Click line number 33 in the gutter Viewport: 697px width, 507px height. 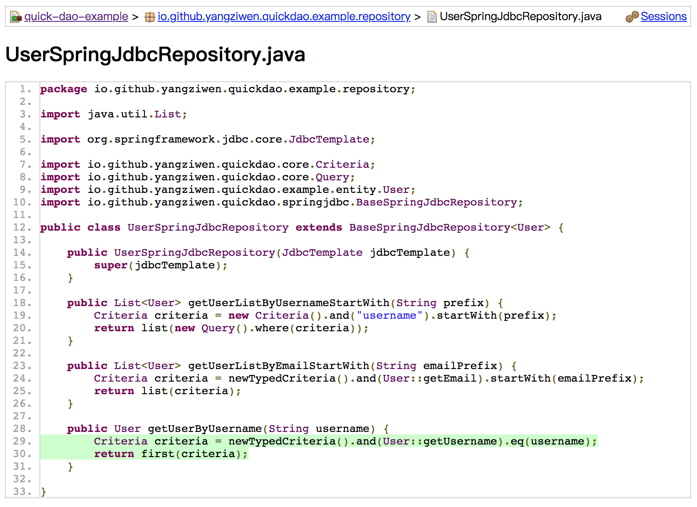pyautogui.click(x=22, y=492)
